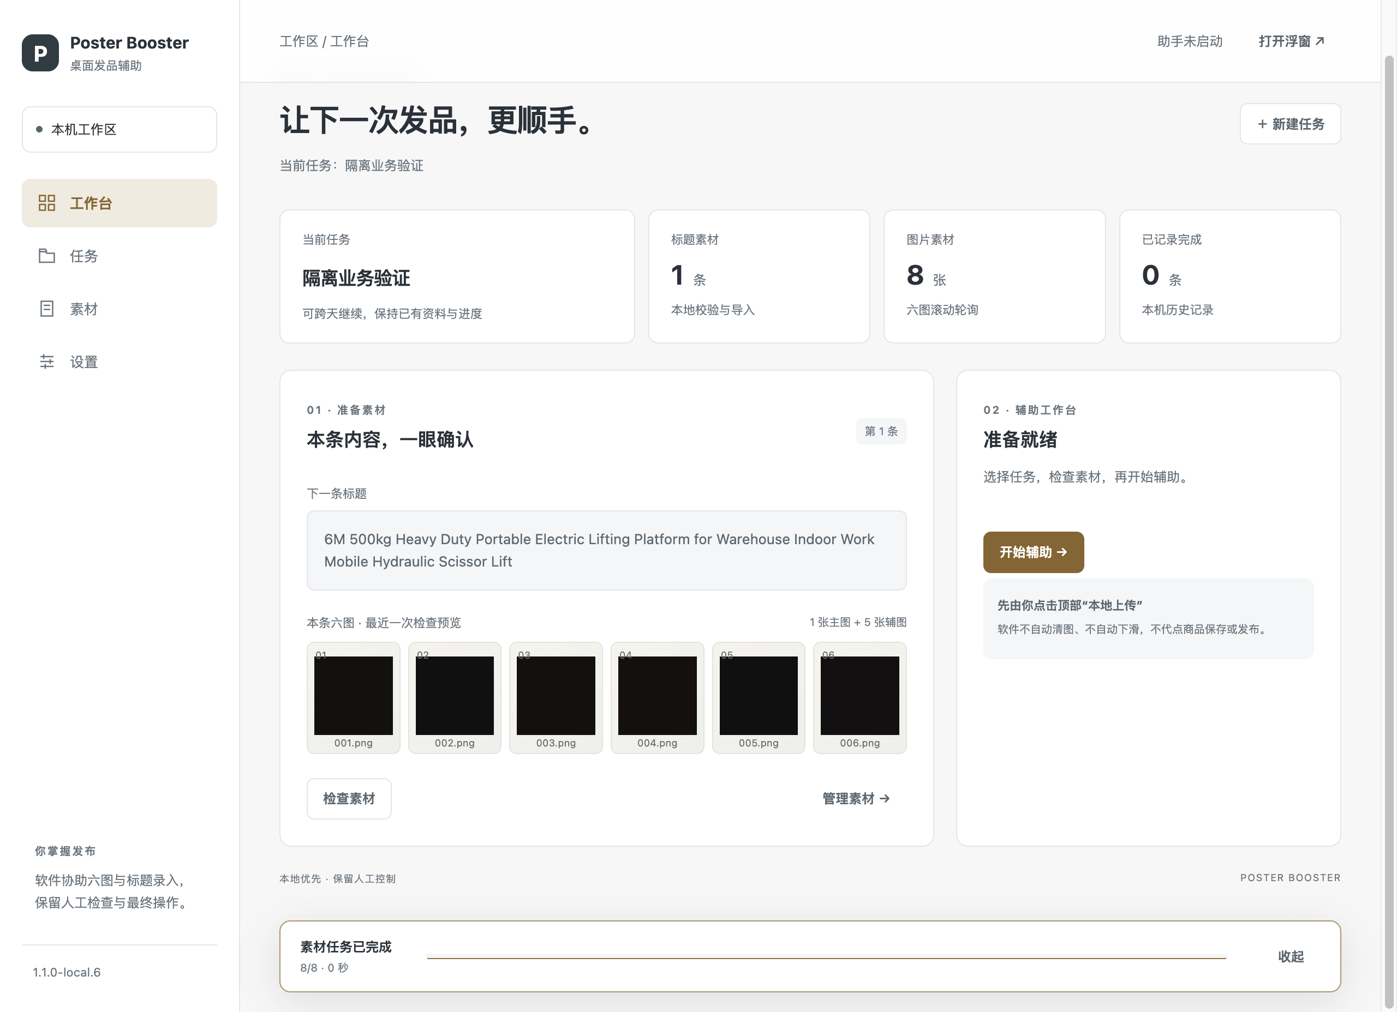
Task: Click the 当前任务 隔离业务验证 card
Action: (x=457, y=276)
